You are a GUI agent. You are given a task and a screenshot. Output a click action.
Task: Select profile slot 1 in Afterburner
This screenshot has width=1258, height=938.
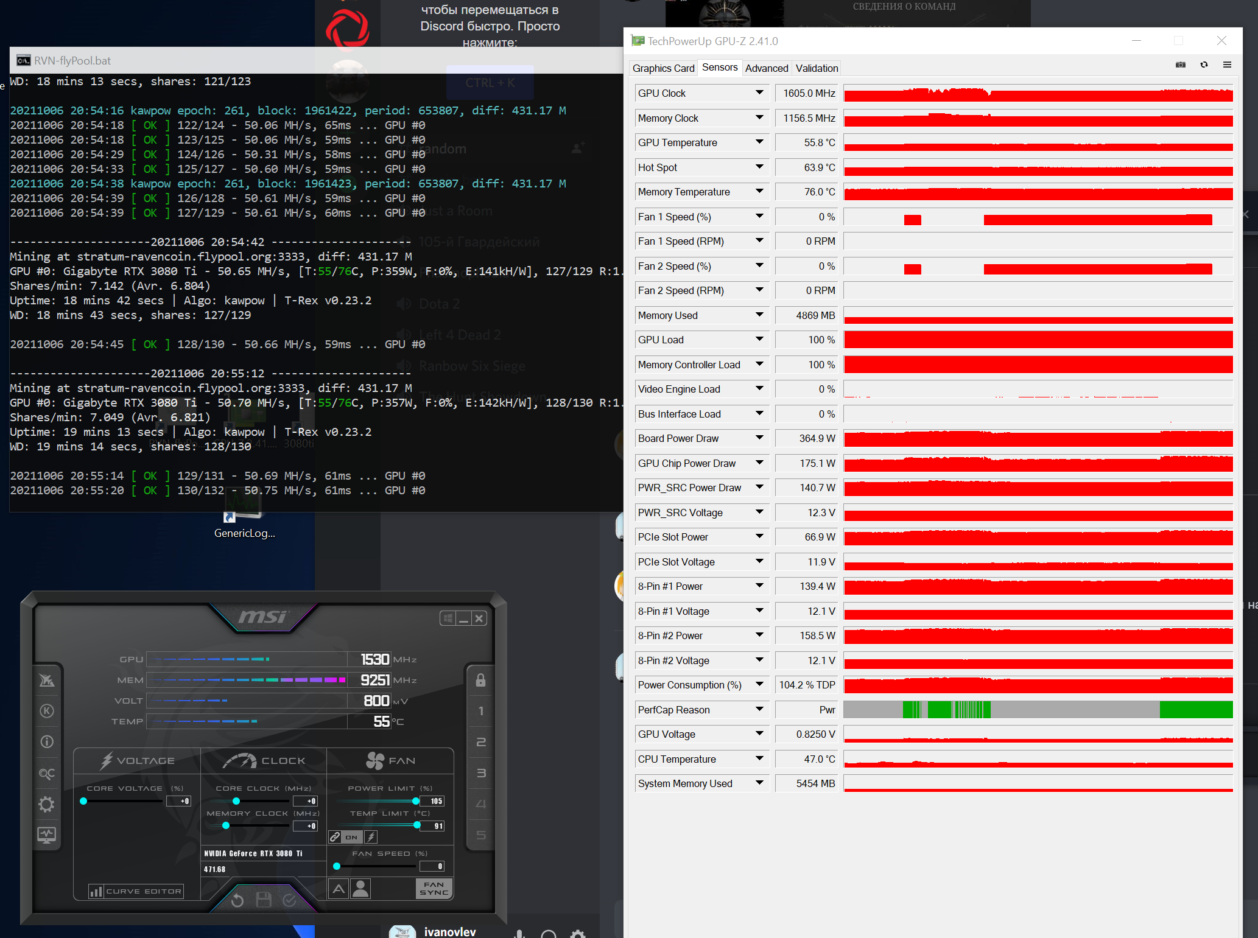point(480,711)
